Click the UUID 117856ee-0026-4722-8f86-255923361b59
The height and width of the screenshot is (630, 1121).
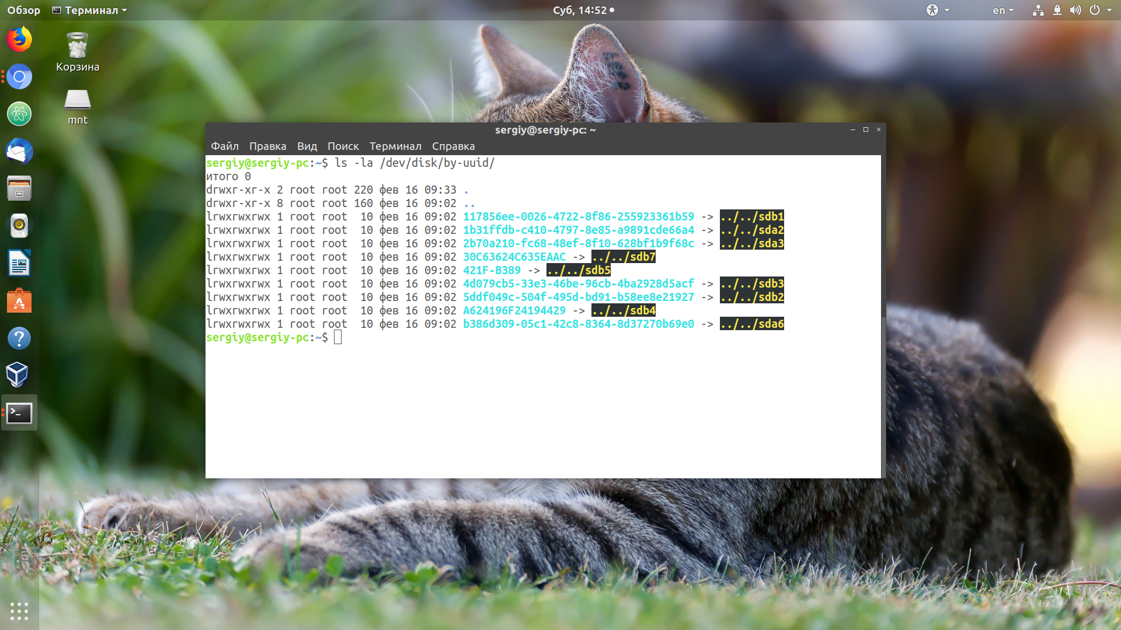click(x=579, y=216)
